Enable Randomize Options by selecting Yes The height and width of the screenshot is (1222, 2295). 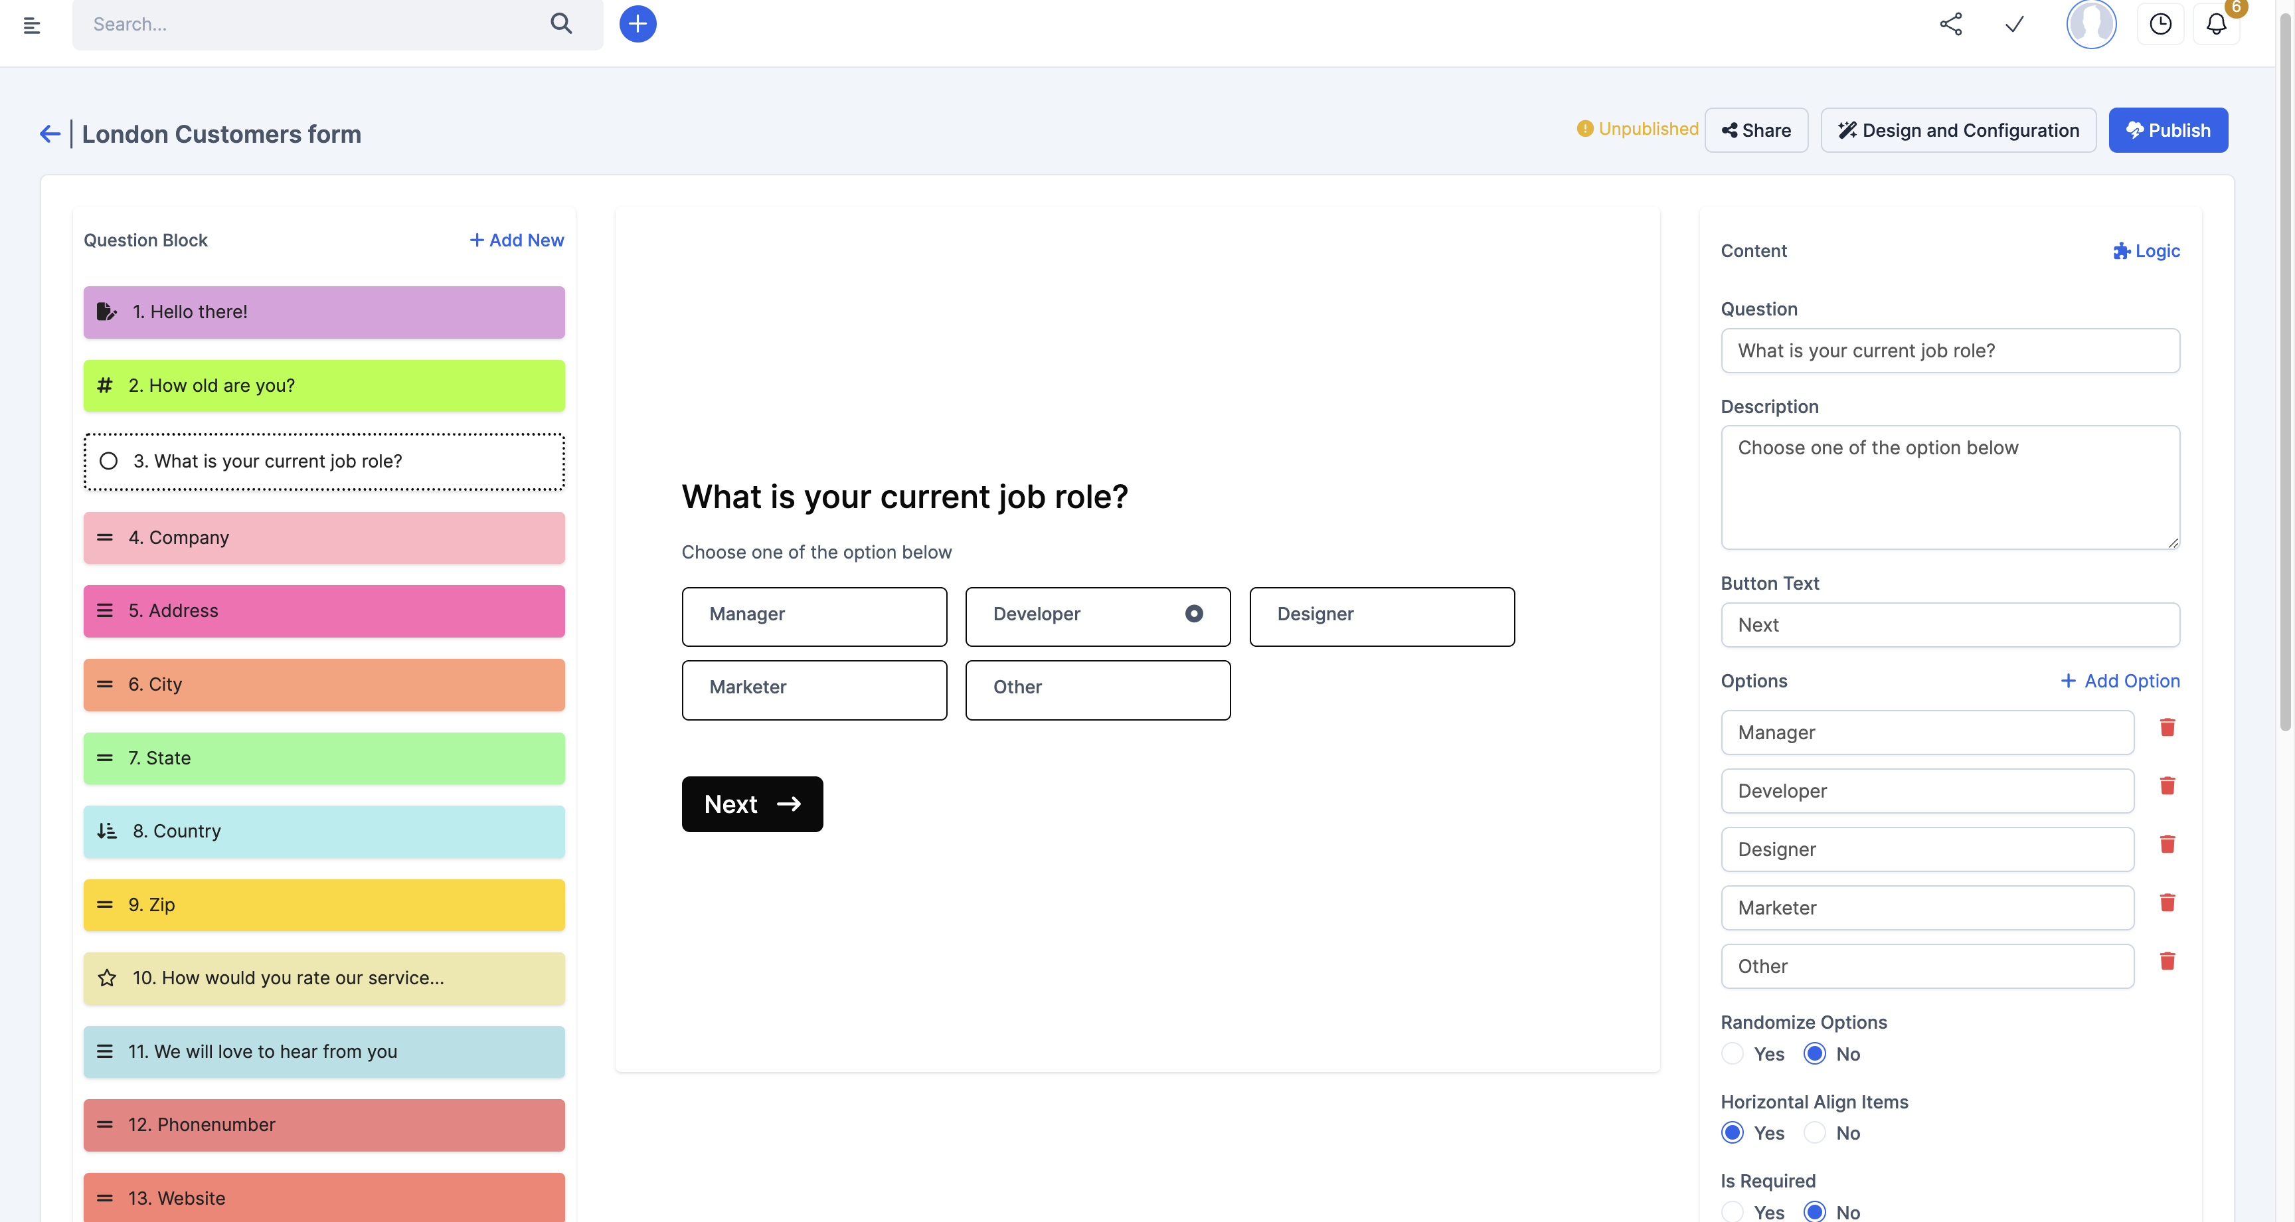(1733, 1053)
